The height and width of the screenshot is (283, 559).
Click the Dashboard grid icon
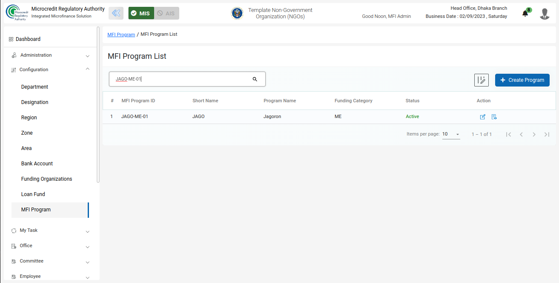[x=11, y=39]
